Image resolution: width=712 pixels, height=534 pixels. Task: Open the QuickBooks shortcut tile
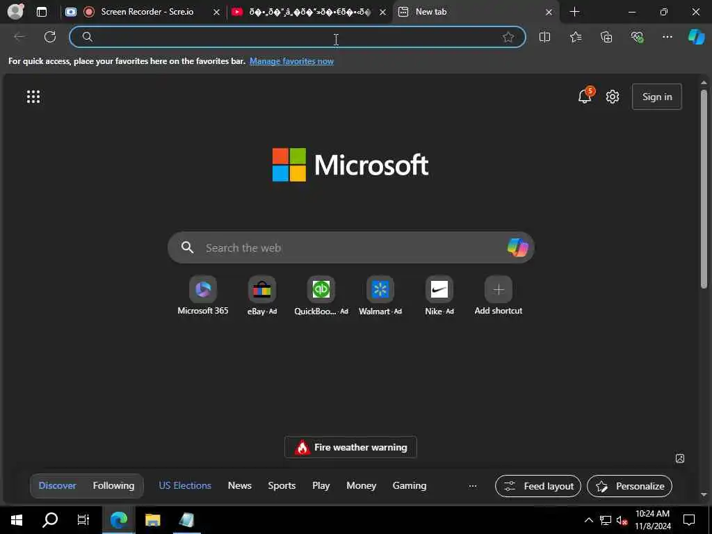pos(321,296)
